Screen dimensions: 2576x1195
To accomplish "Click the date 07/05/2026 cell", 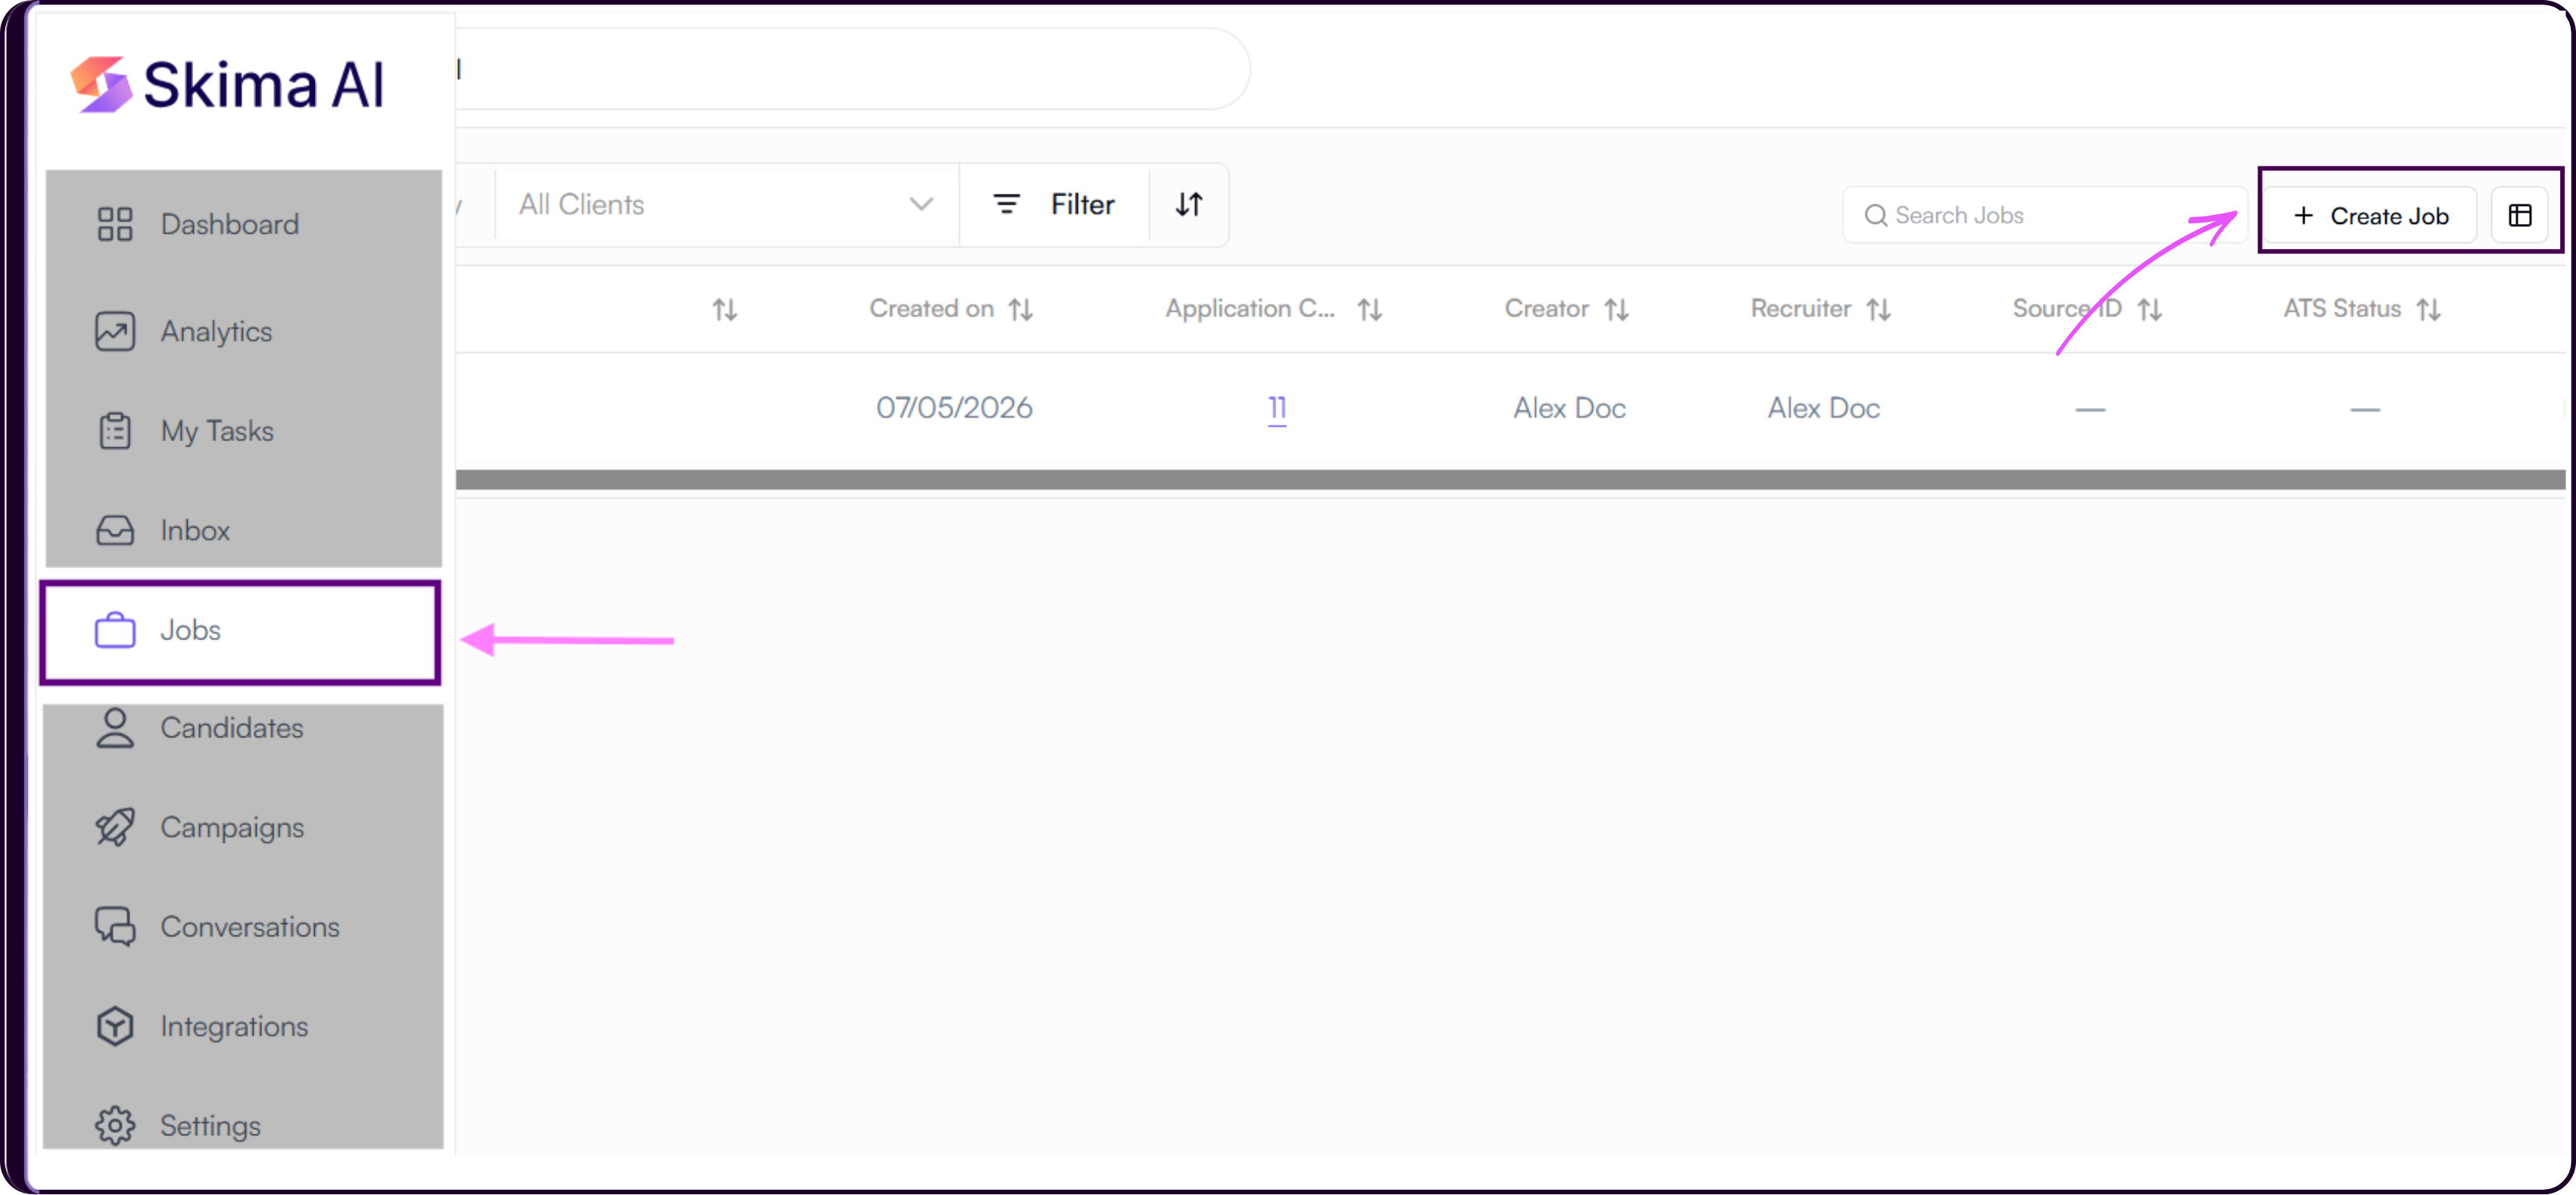I will coord(954,408).
